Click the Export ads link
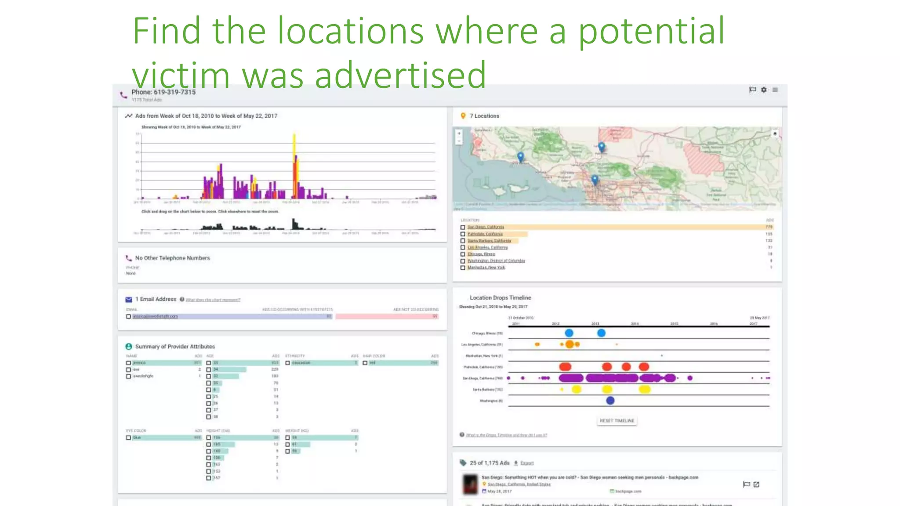The width and height of the screenshot is (900, 506). point(526,463)
